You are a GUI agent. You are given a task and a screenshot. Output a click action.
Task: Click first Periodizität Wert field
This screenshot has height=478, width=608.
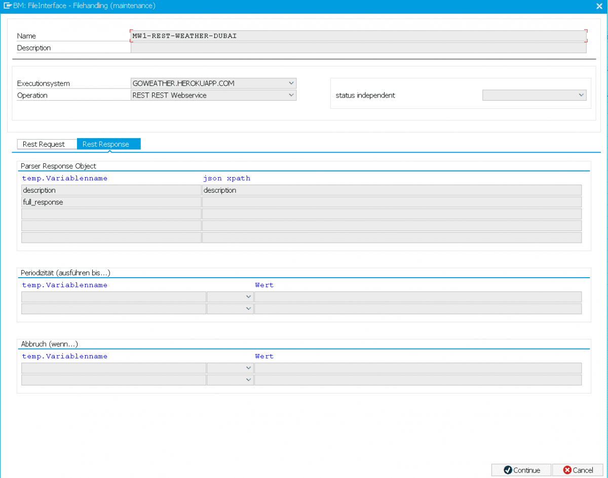[418, 296]
